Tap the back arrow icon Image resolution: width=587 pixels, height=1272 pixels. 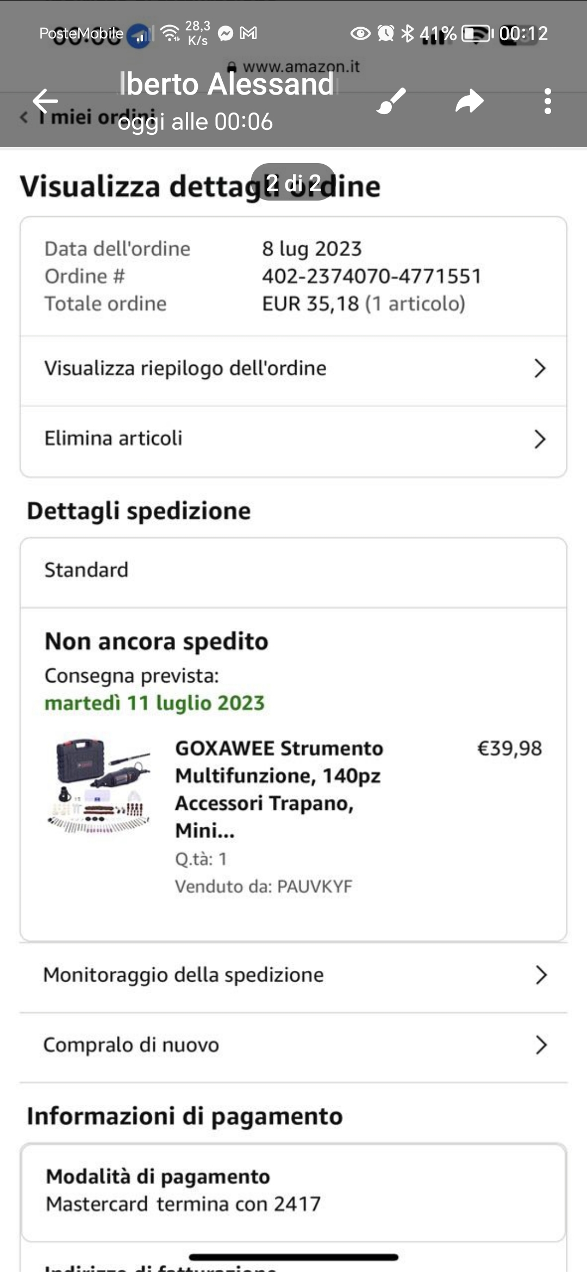(x=45, y=101)
